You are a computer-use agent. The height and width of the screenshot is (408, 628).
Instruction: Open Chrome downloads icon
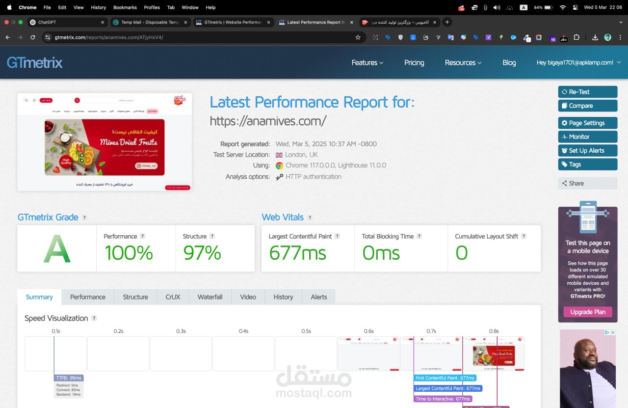tap(595, 37)
